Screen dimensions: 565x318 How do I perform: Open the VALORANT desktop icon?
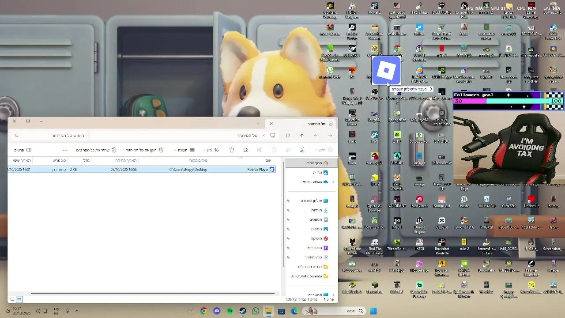pos(397,202)
